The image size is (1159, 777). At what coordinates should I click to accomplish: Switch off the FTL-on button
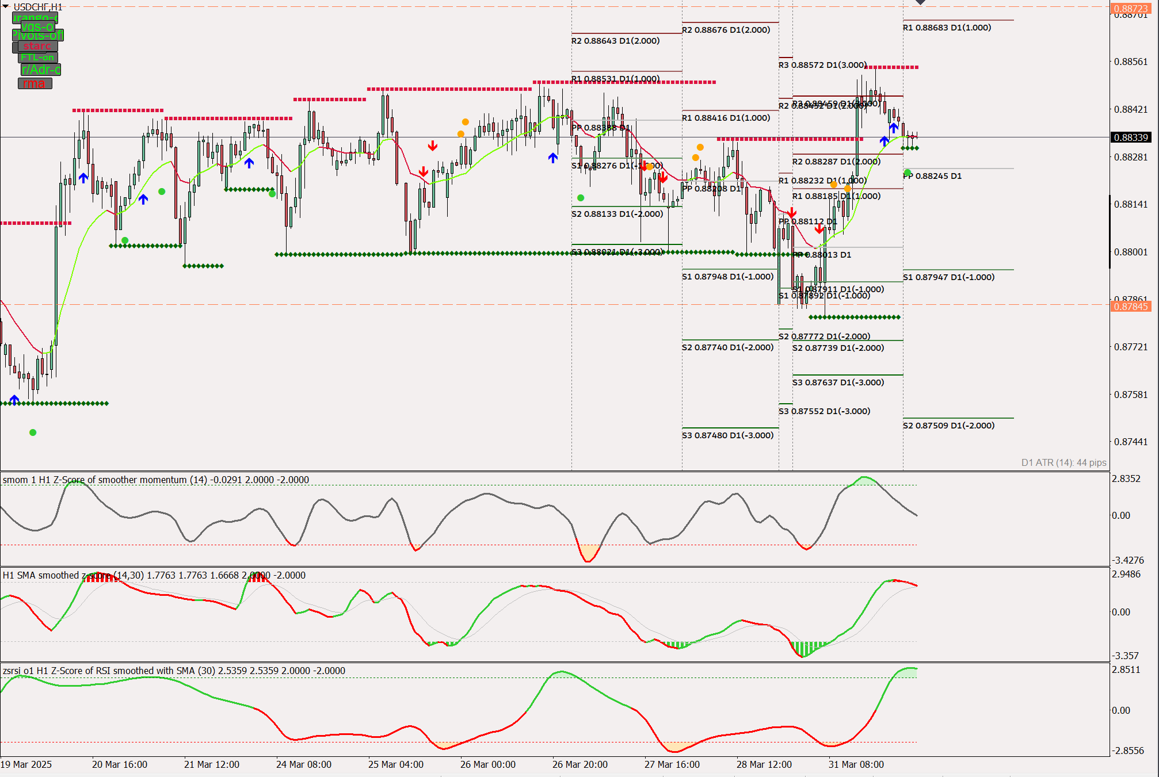click(37, 58)
